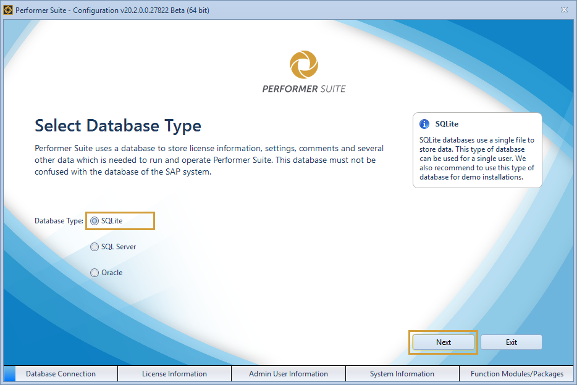The height and width of the screenshot is (385, 577).
Task: Click the Performer Suite icon in the title bar
Action: (9, 10)
